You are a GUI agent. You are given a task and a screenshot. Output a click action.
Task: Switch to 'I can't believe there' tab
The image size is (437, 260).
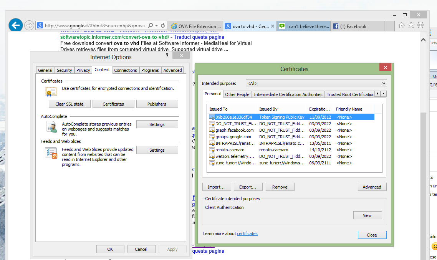point(304,26)
